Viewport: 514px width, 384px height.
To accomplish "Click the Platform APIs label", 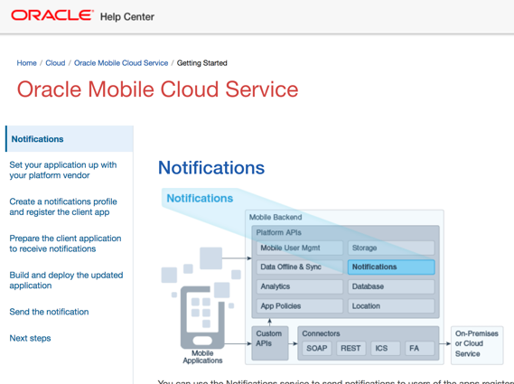I will tap(278, 232).
